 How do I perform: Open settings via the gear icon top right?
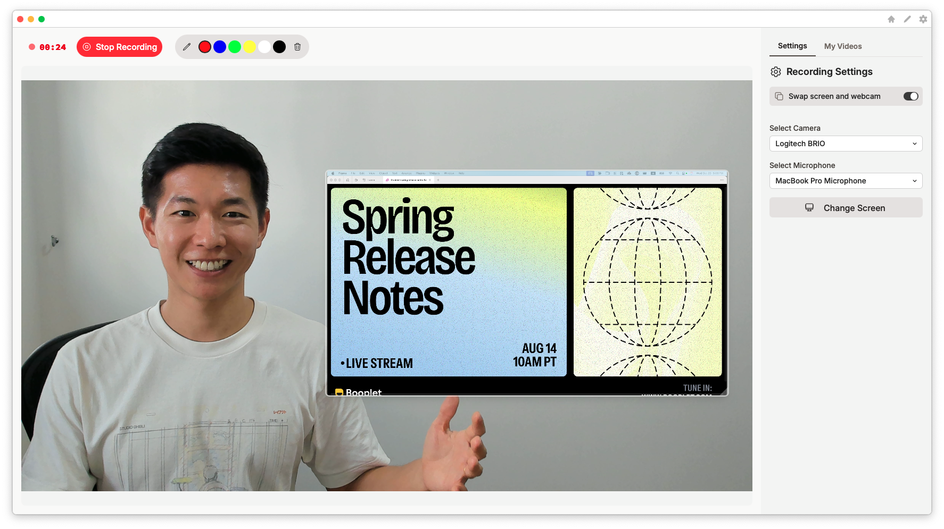923,19
